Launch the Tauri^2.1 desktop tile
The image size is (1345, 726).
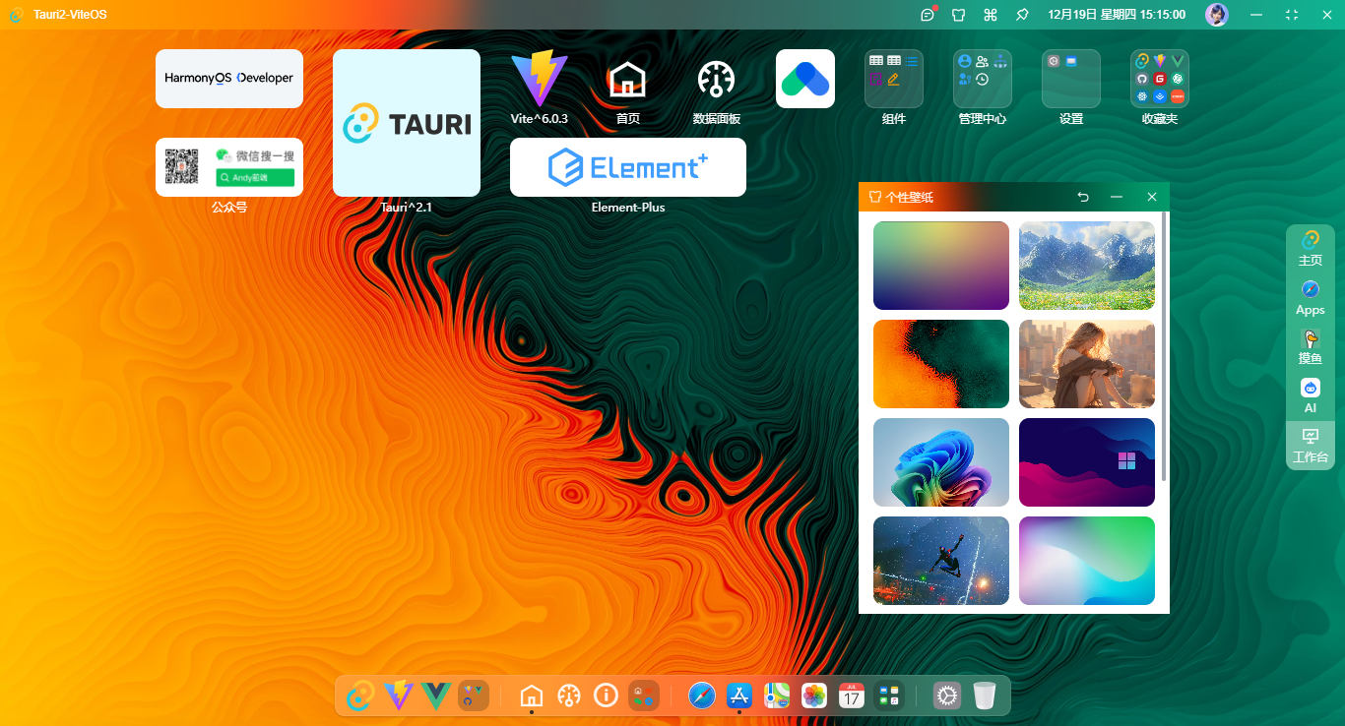pyautogui.click(x=407, y=123)
